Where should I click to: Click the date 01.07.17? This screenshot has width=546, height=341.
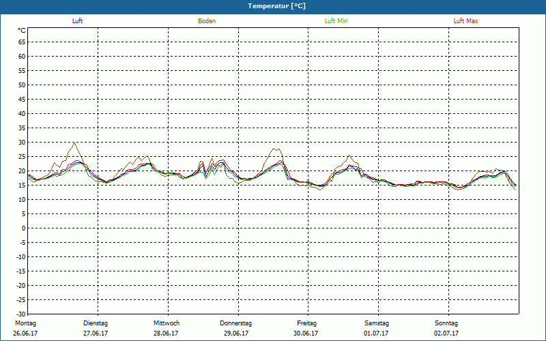[376, 333]
